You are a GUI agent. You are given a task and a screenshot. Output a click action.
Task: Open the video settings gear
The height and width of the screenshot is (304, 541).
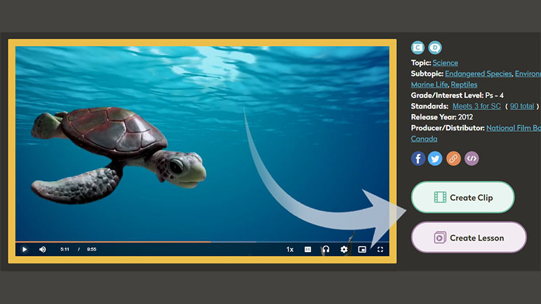tap(344, 249)
